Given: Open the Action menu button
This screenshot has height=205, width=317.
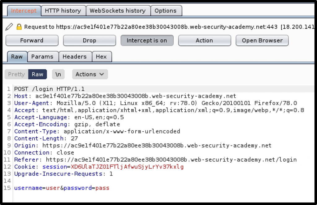Looking at the screenshot, I should pos(204,40).
